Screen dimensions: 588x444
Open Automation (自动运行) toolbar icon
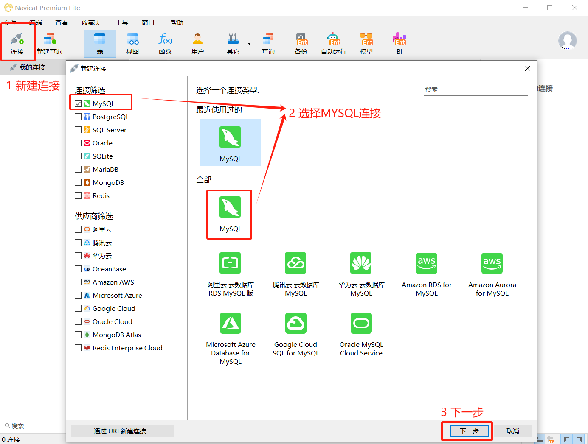pyautogui.click(x=334, y=43)
